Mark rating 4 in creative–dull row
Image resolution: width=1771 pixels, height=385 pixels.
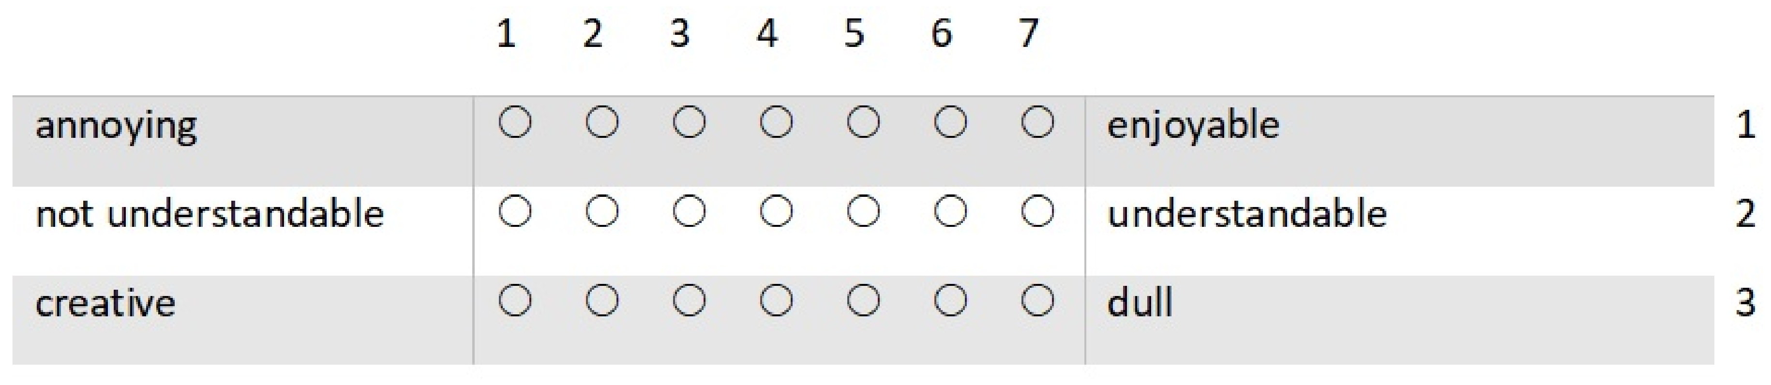click(x=776, y=300)
